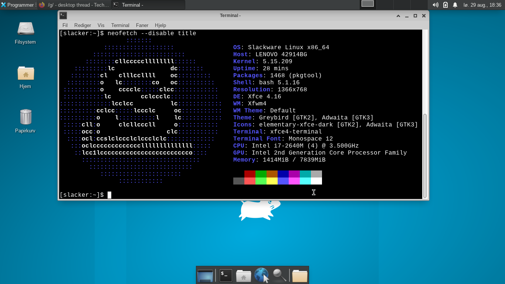Open the battery power manager indicator
The image size is (505, 284).
[445, 5]
